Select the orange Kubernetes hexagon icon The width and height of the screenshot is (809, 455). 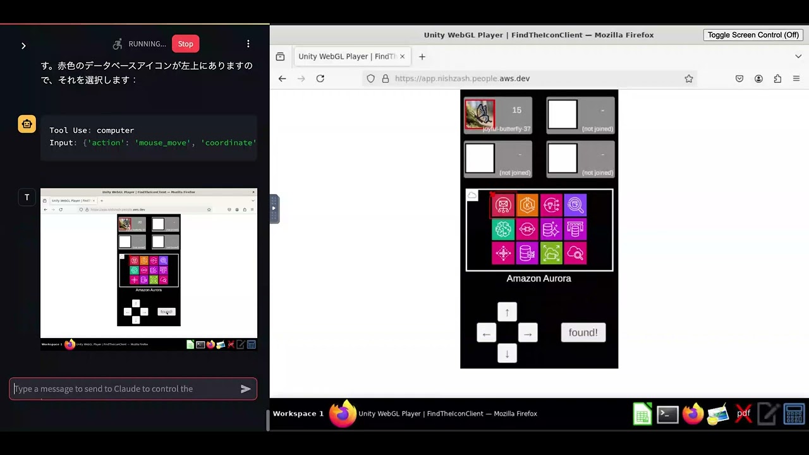(x=527, y=205)
